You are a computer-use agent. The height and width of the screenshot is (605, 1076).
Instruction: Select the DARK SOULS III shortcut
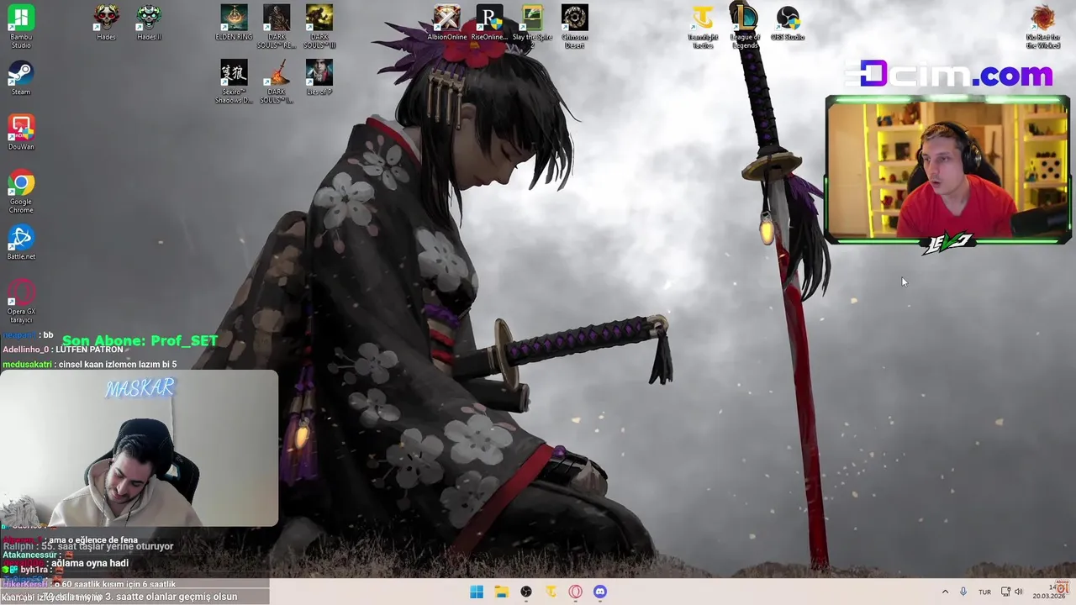point(319,26)
